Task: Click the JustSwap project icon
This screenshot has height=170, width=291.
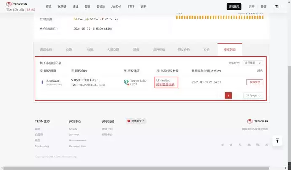Action: point(42,82)
